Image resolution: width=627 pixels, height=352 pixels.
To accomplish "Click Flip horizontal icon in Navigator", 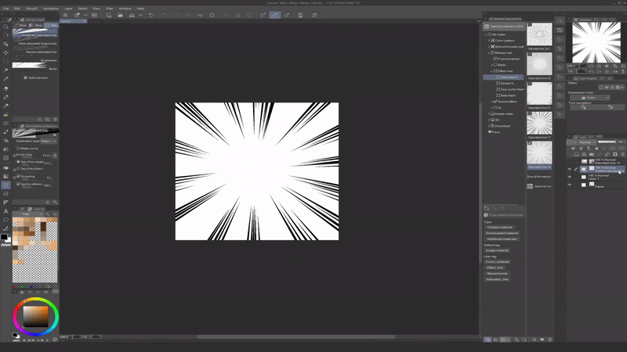I will click(x=615, y=71).
